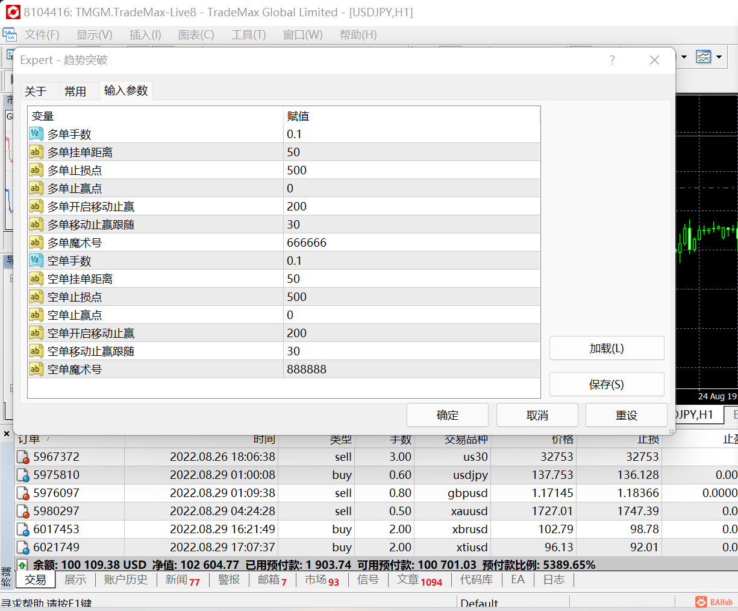738x611 pixels.
Task: Open the 新闻 terminal tab
Action: coord(183,580)
